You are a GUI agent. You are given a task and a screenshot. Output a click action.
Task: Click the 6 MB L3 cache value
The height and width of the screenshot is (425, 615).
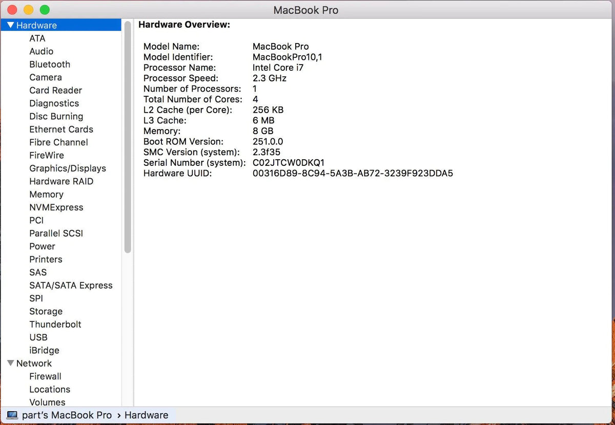[x=263, y=120]
